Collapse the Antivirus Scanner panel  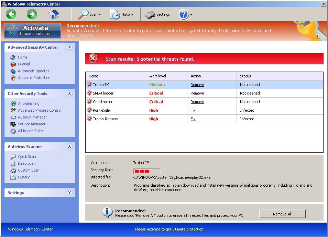[x=70, y=146]
